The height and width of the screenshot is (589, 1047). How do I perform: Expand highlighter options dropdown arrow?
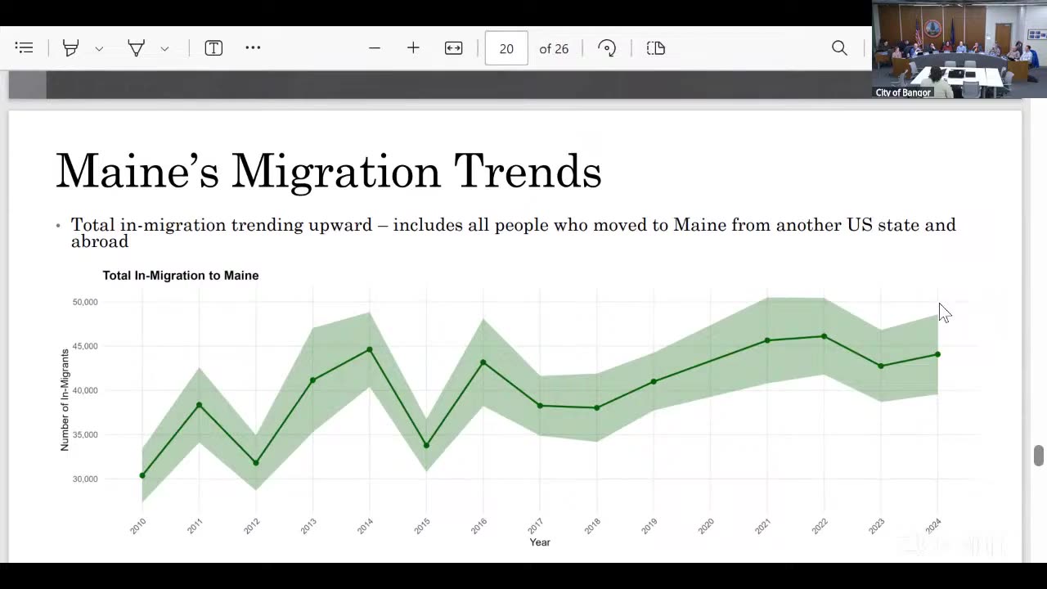99,49
